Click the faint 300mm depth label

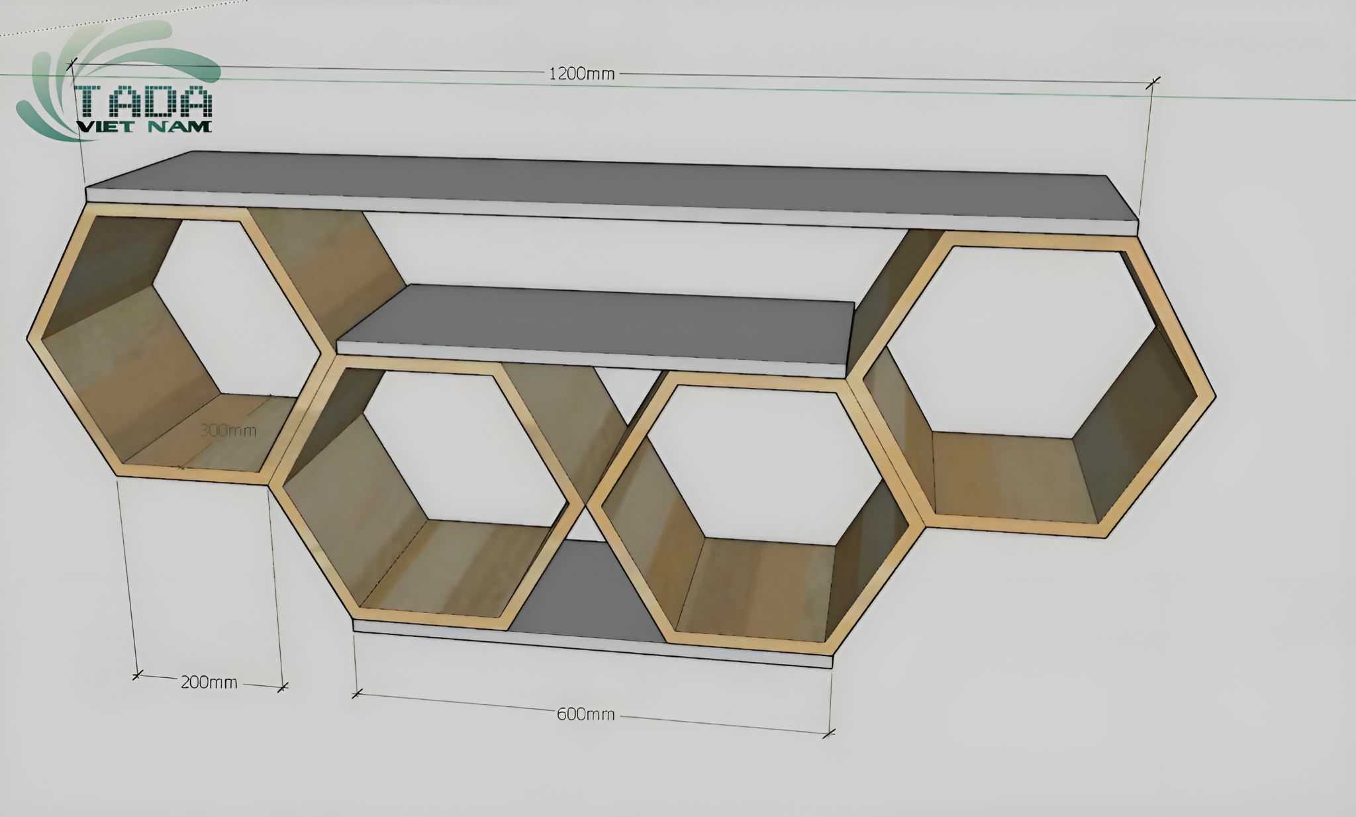point(228,430)
